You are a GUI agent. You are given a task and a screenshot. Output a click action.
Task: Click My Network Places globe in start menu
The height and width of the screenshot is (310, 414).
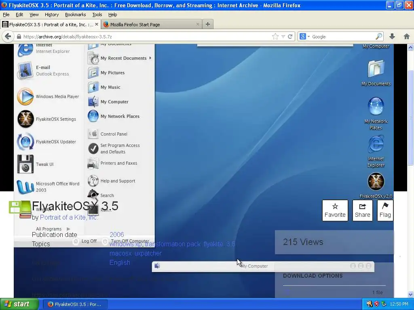pyautogui.click(x=93, y=116)
